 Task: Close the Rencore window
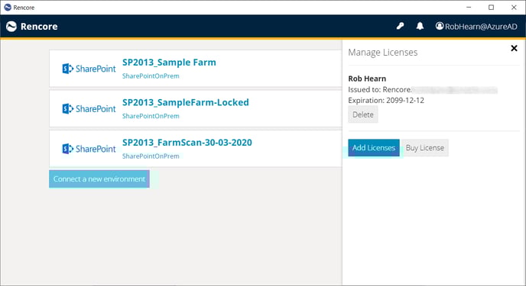514,8
